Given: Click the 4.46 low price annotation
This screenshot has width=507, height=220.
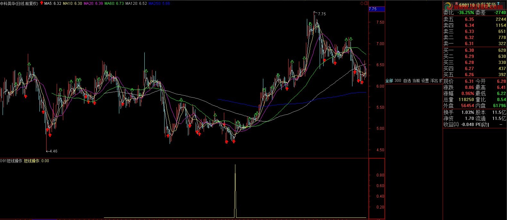Looking at the screenshot, I should [53, 151].
